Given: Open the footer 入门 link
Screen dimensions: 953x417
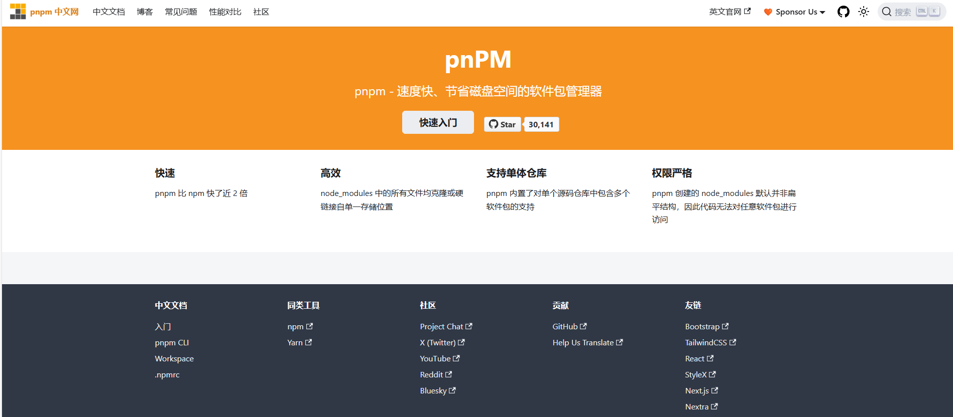Looking at the screenshot, I should [163, 327].
